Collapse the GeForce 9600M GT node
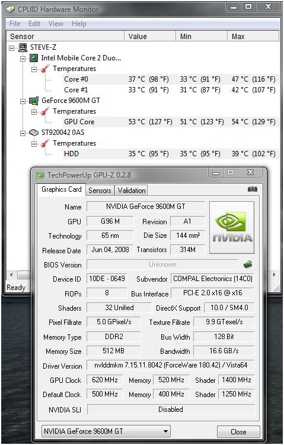Viewport: 284px width, 445px height. coord(23,102)
